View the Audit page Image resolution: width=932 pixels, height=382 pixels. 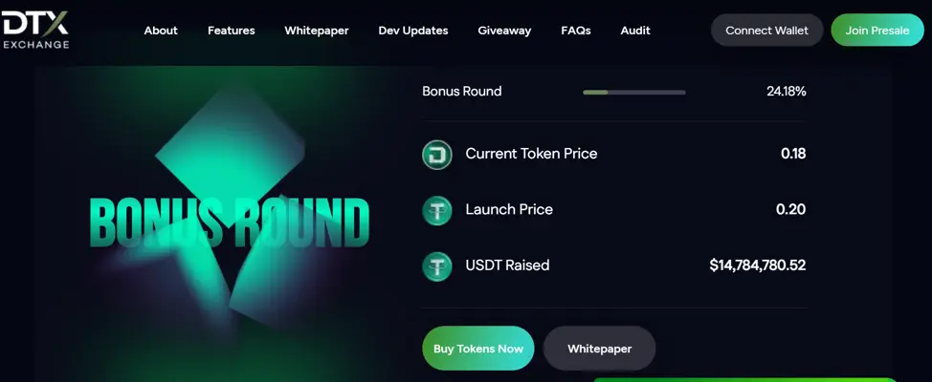[x=634, y=31]
